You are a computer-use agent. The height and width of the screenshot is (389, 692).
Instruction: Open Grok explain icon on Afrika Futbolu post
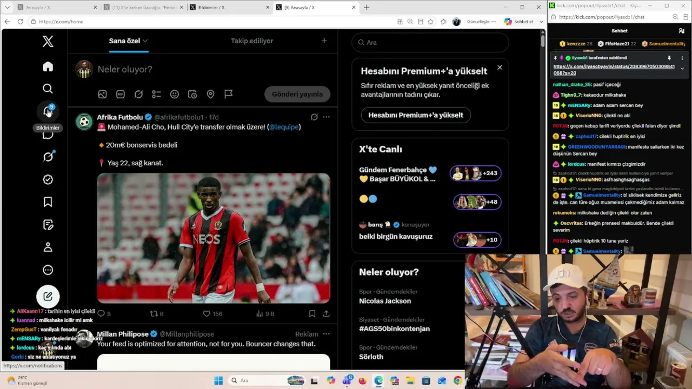point(314,117)
